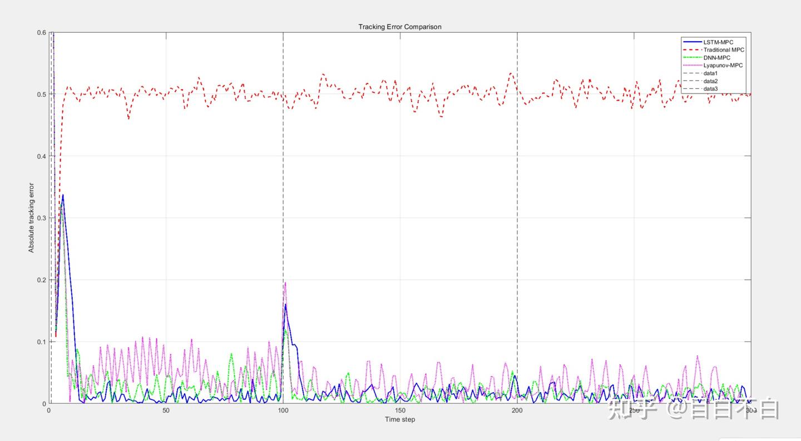Click the Time step x-axis label
The width and height of the screenshot is (801, 441).
400,419
